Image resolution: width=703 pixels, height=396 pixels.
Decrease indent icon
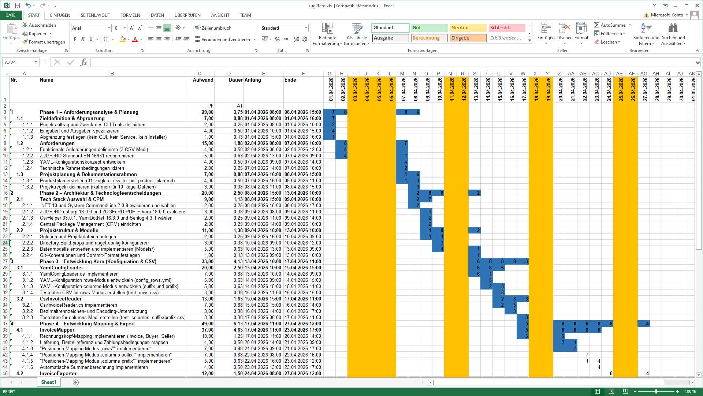click(178, 39)
